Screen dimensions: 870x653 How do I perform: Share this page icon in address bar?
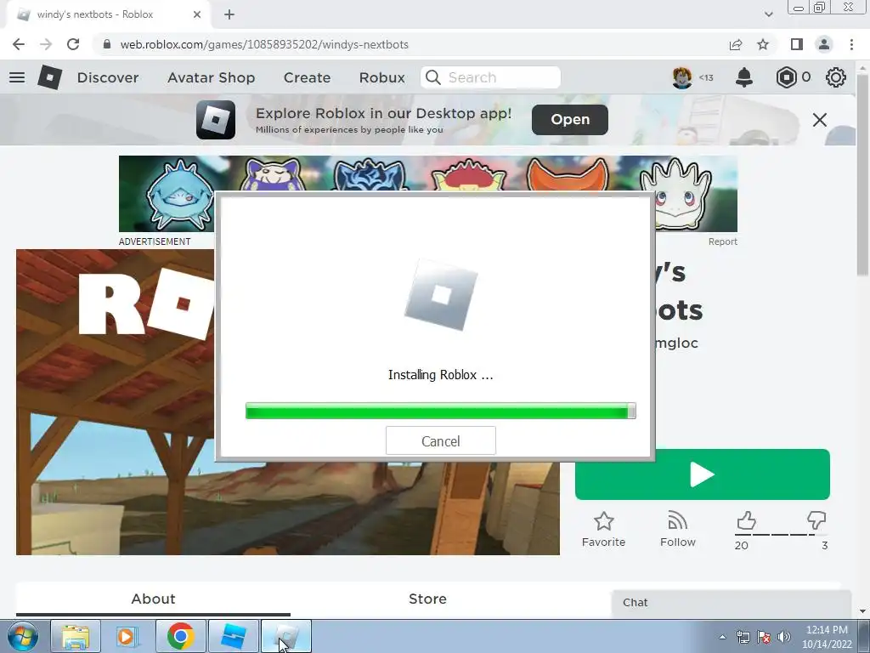(736, 44)
